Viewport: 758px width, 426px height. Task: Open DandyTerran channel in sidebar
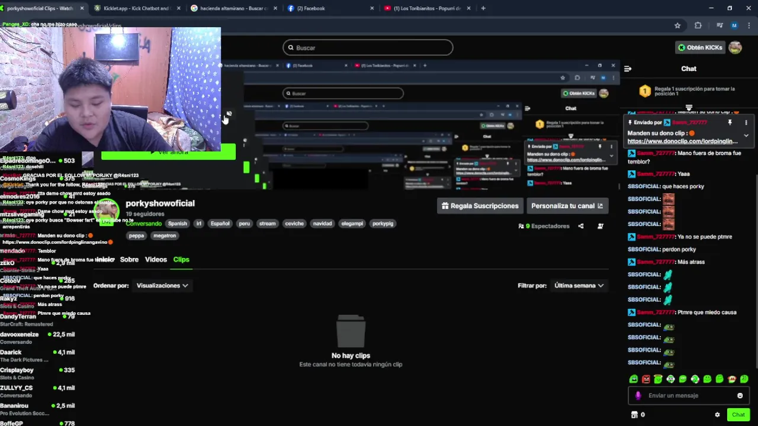[x=38, y=320]
